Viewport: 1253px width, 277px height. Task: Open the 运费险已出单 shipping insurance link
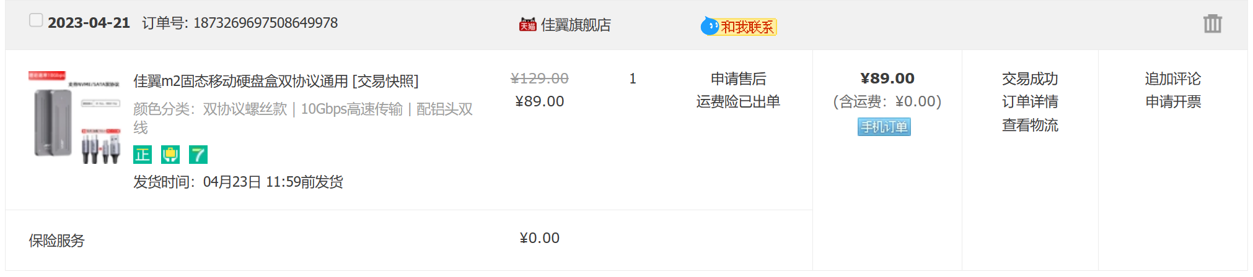[738, 101]
